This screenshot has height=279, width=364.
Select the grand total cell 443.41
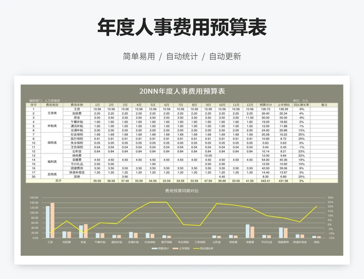[x=266, y=181]
